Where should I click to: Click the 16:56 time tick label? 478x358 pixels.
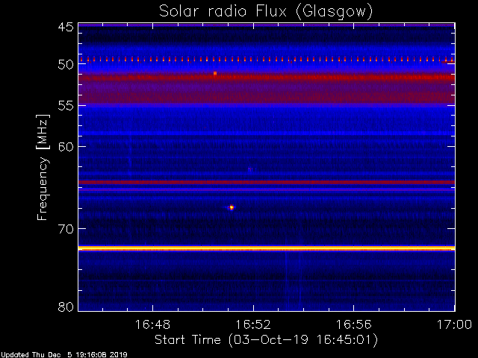coord(353,324)
